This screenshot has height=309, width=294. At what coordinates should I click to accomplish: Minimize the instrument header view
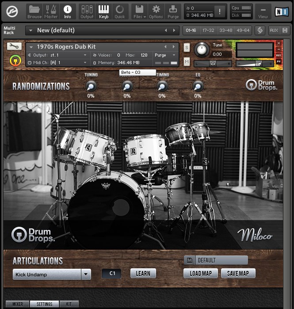tap(279, 49)
